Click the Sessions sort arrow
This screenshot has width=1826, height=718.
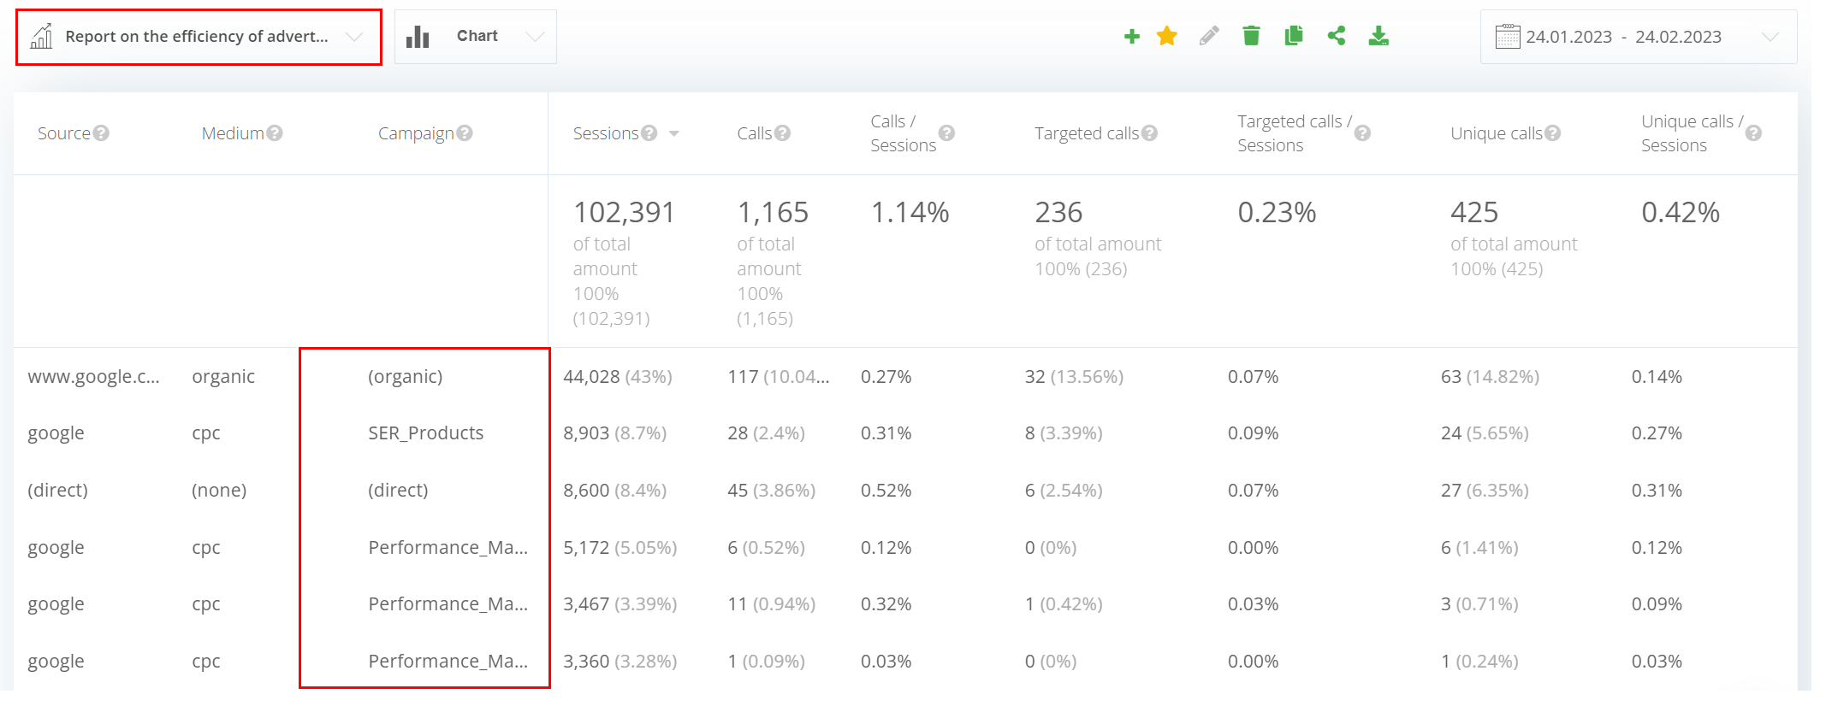point(674,134)
